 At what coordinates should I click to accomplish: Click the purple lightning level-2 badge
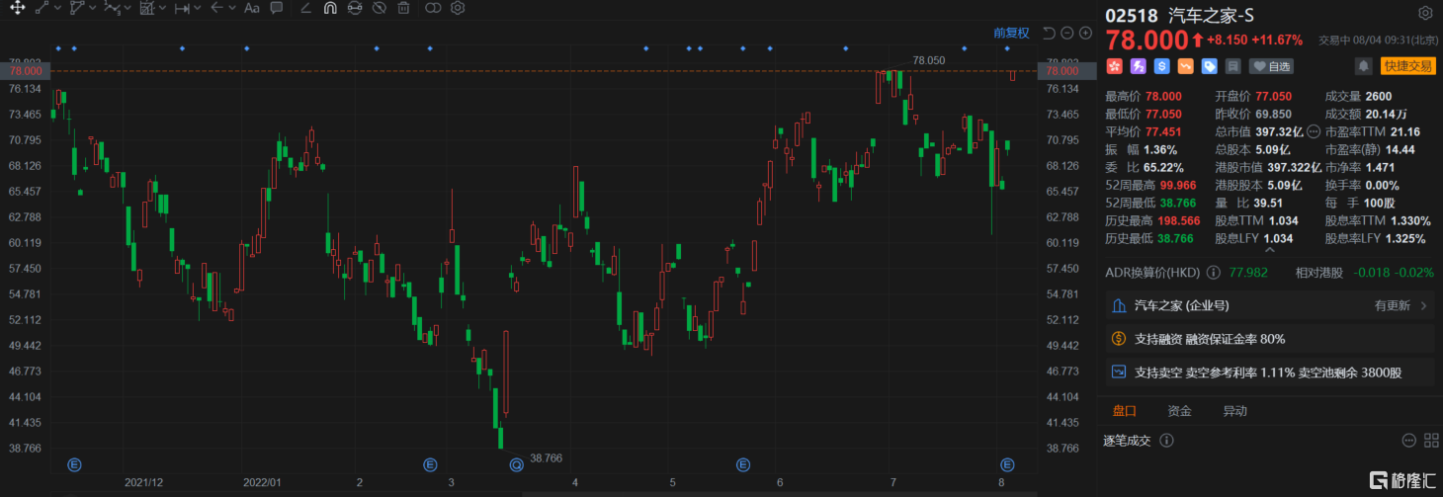point(1138,66)
